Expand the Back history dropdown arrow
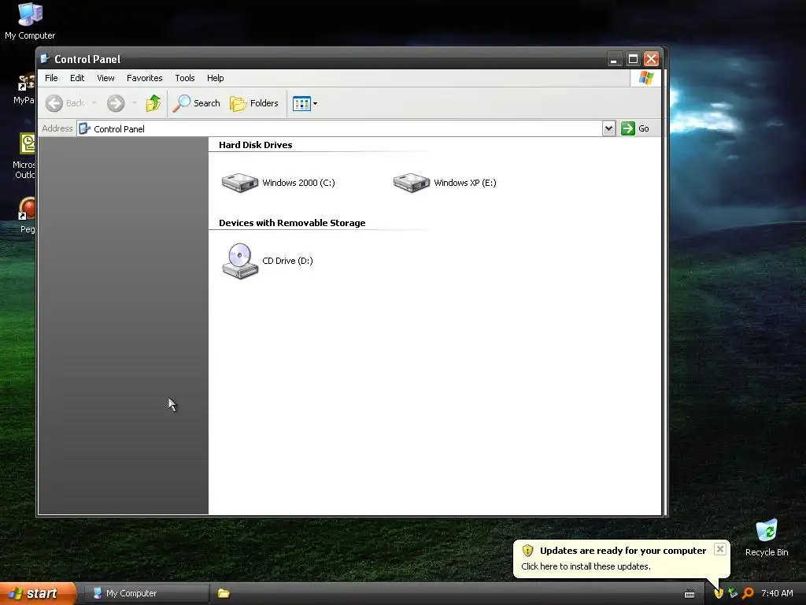The image size is (806, 605). click(x=94, y=103)
